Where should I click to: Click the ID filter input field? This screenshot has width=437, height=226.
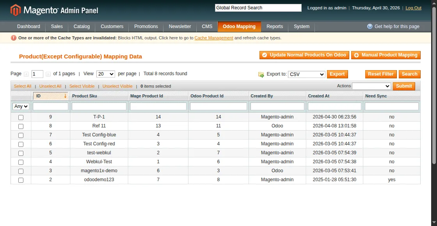coord(50,106)
